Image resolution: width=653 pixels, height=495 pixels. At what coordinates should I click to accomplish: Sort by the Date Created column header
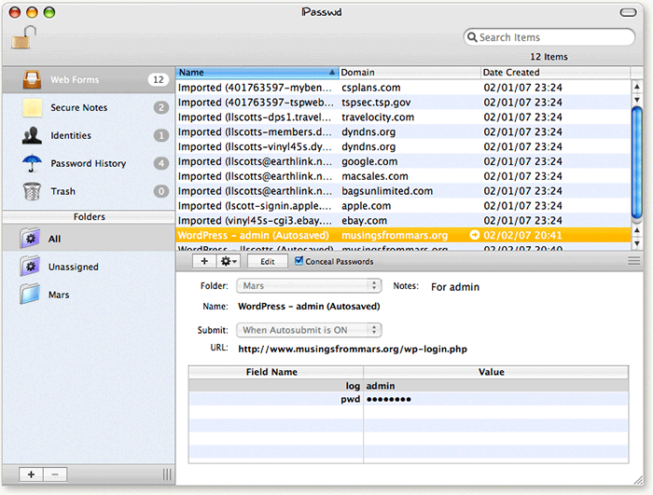556,73
